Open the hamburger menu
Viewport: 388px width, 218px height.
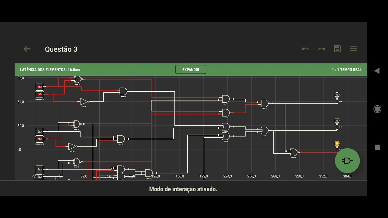(x=353, y=49)
